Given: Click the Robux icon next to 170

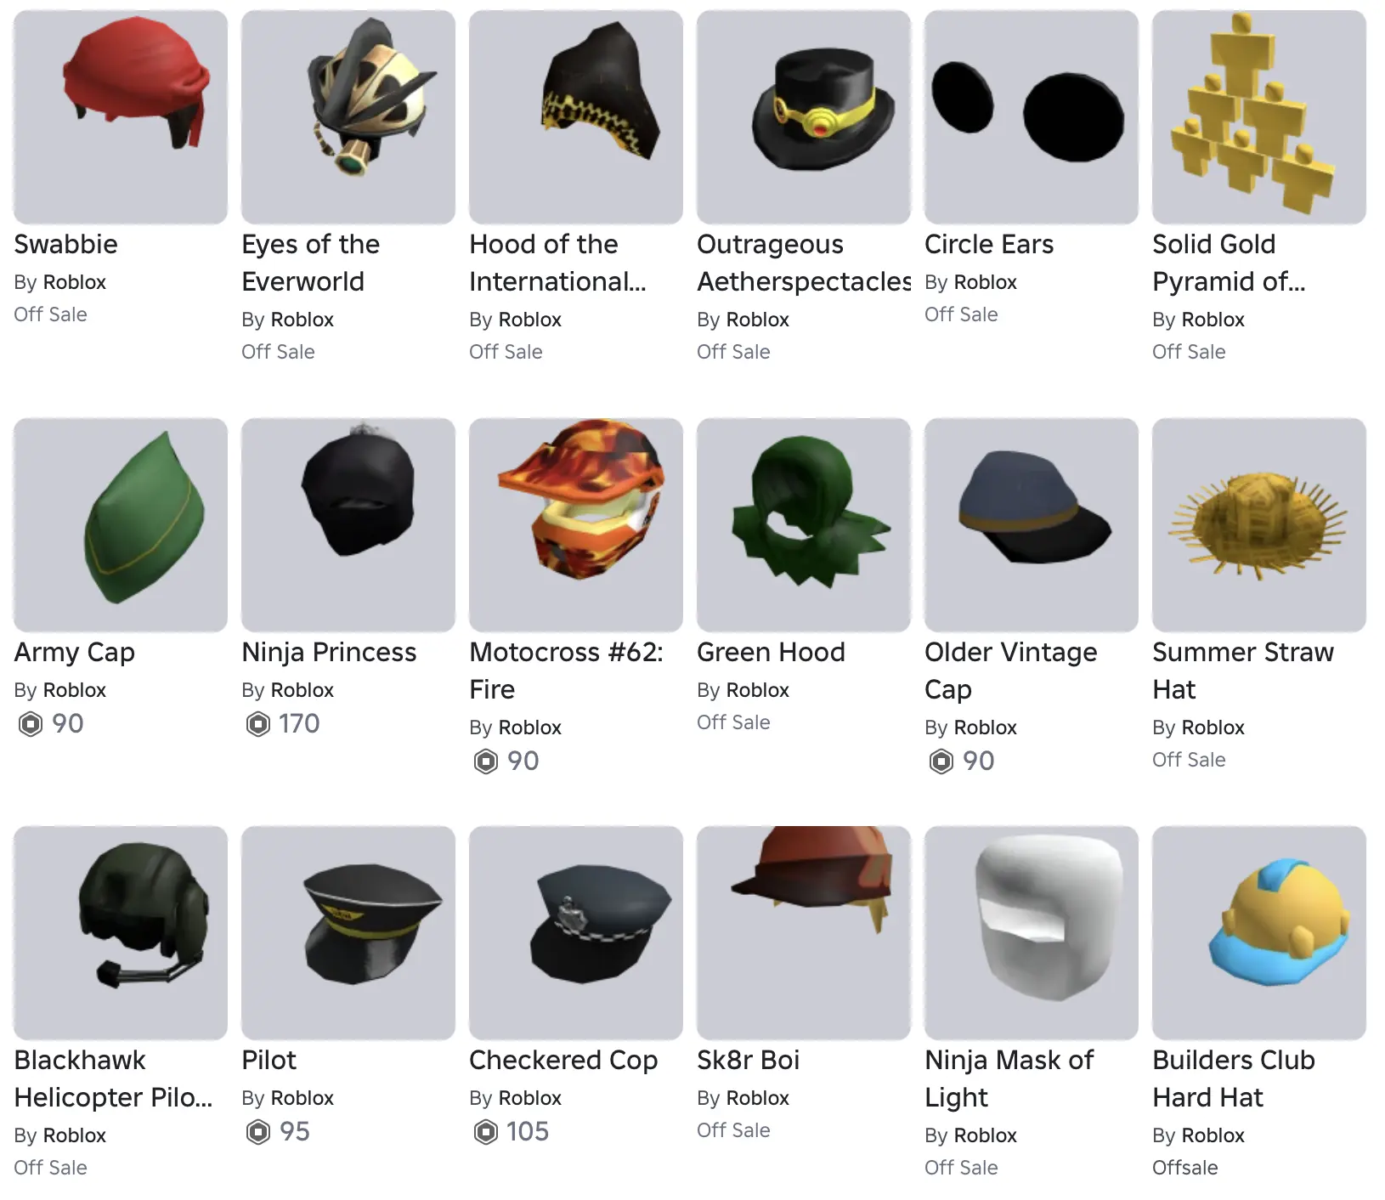Looking at the screenshot, I should (258, 724).
